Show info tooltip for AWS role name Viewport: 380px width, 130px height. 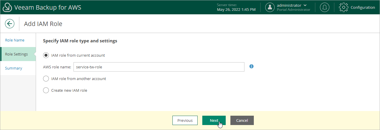click(251, 66)
